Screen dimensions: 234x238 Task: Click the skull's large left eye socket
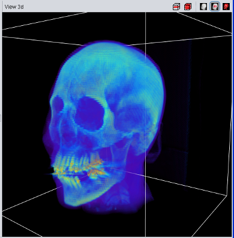coord(89,113)
